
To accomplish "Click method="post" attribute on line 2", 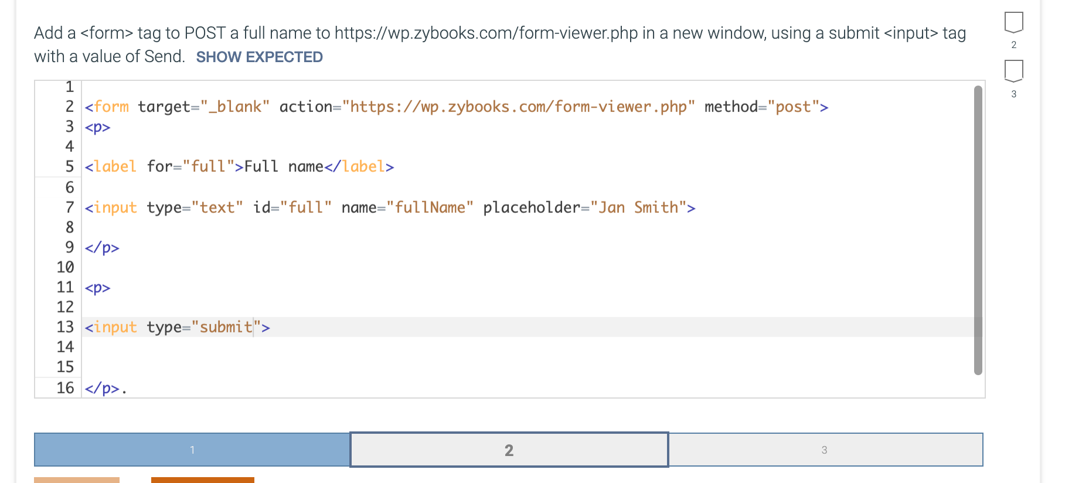I will (762, 107).
